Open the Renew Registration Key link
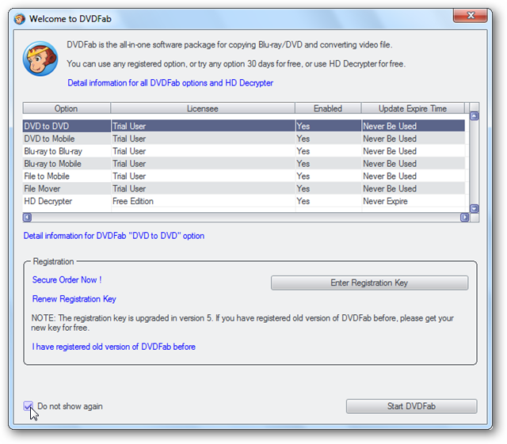Image resolution: width=507 pixels, height=444 pixels. click(74, 299)
